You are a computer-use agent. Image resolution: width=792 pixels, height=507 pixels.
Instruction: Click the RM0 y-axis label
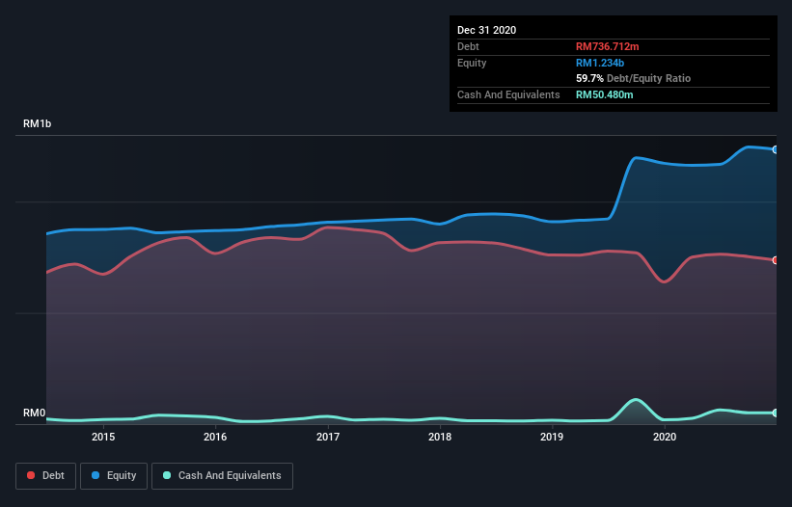[x=34, y=413]
